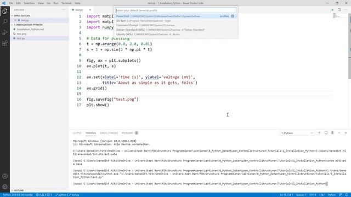The height and width of the screenshot is (197, 351).
Task: Open the Search view in activity bar
Action: pos(5,22)
